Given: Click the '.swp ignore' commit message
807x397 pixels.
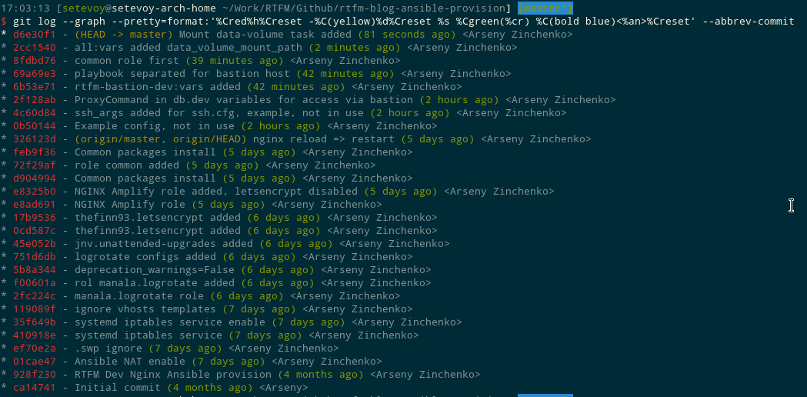Looking at the screenshot, I should [x=108, y=349].
